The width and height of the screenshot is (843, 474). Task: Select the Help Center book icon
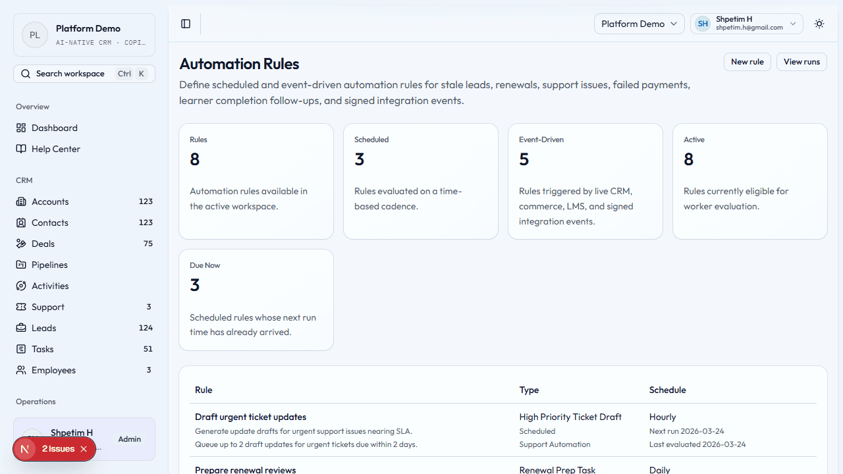point(20,149)
